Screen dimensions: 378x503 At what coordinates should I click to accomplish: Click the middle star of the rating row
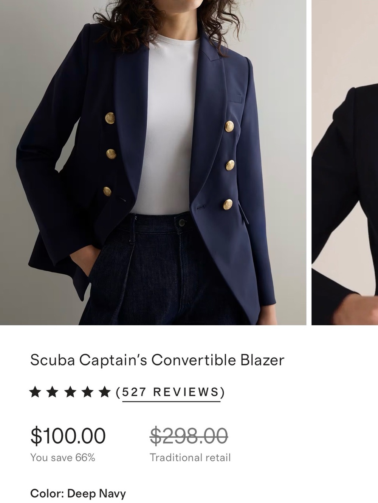point(70,392)
